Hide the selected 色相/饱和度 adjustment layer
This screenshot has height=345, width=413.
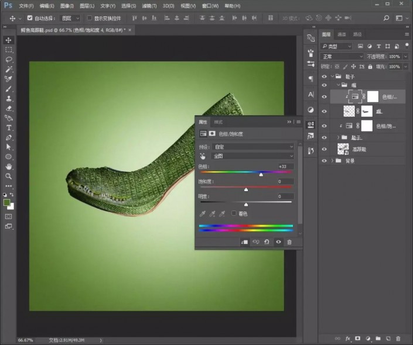pyautogui.click(x=324, y=96)
